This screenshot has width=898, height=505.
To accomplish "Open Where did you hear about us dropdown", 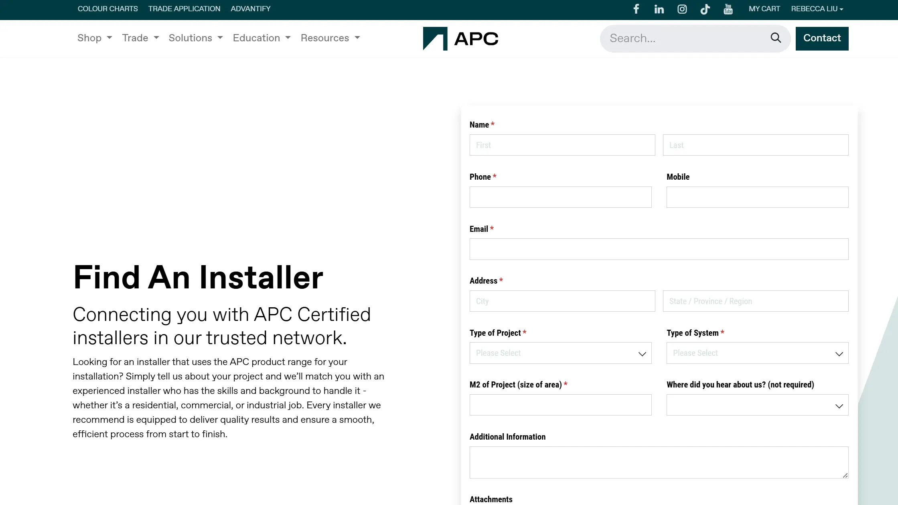I will [757, 405].
